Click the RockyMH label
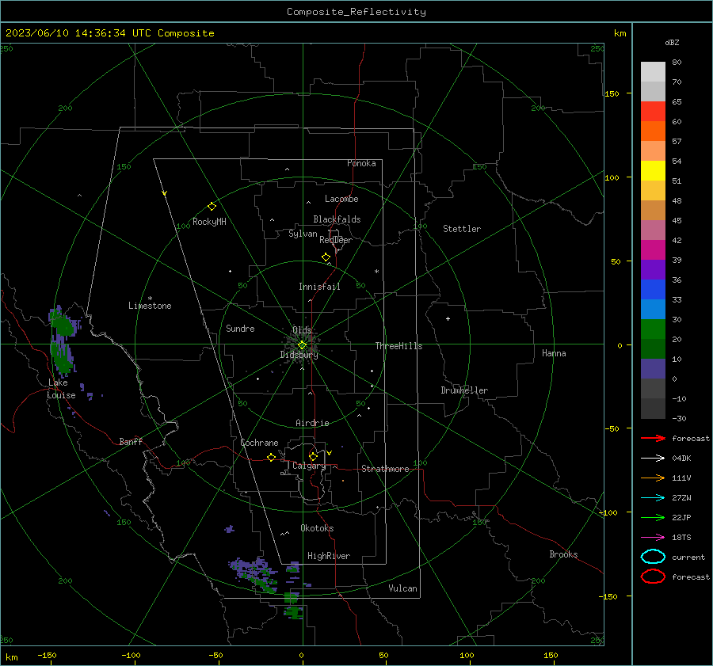Image resolution: width=713 pixels, height=666 pixels. [x=209, y=222]
